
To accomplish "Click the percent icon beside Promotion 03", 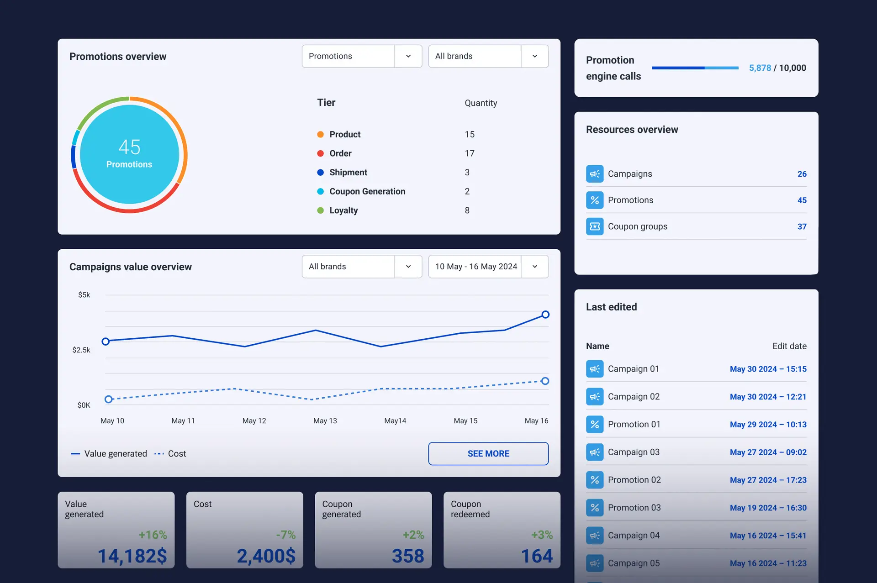I will pos(594,508).
